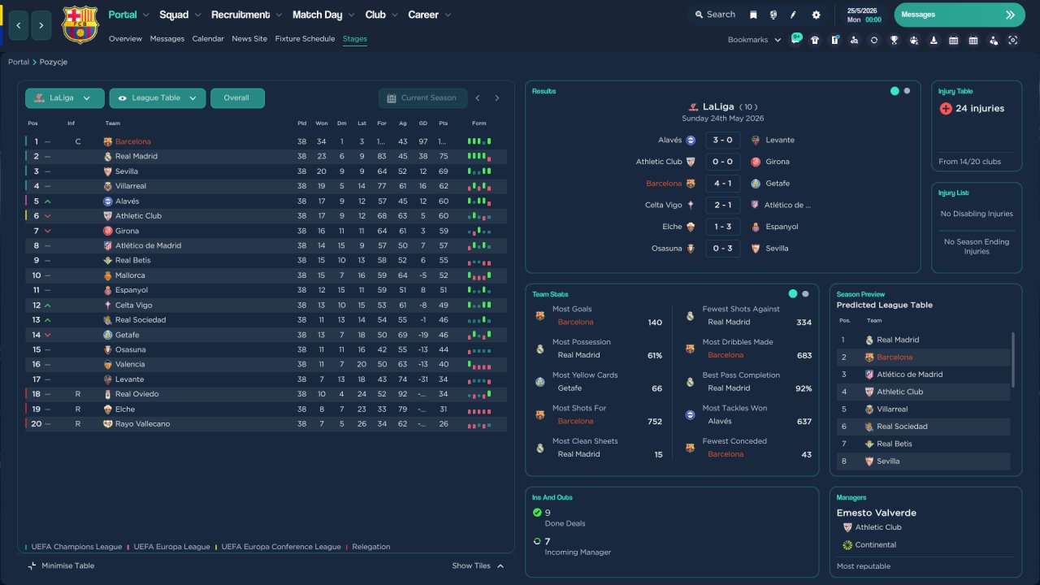Click the Sevilla crest in the league table

tap(107, 171)
